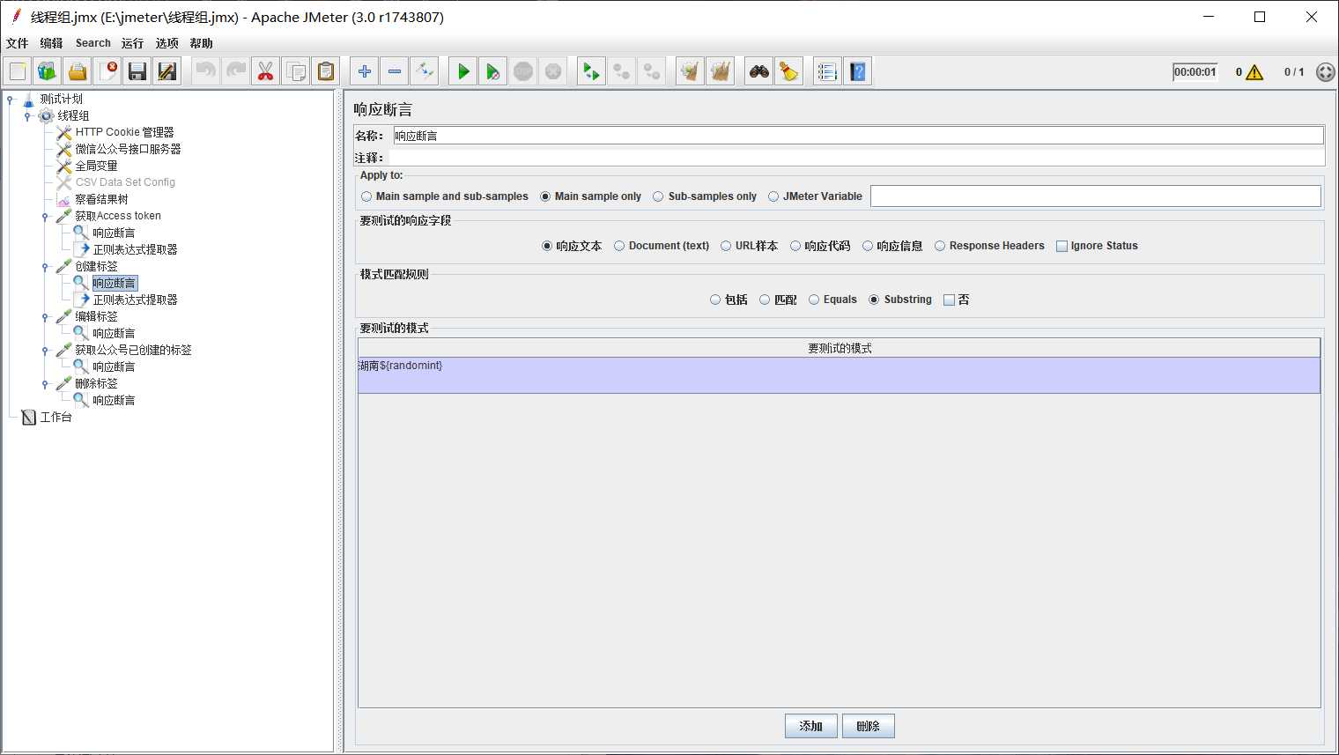This screenshot has width=1339, height=755.
Task: Click the 删除 button
Action: click(x=868, y=726)
